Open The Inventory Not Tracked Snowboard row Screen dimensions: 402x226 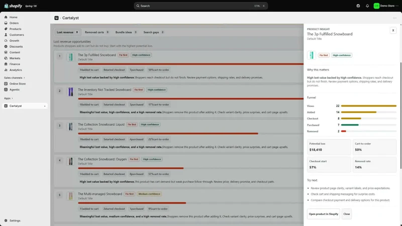click(179, 101)
